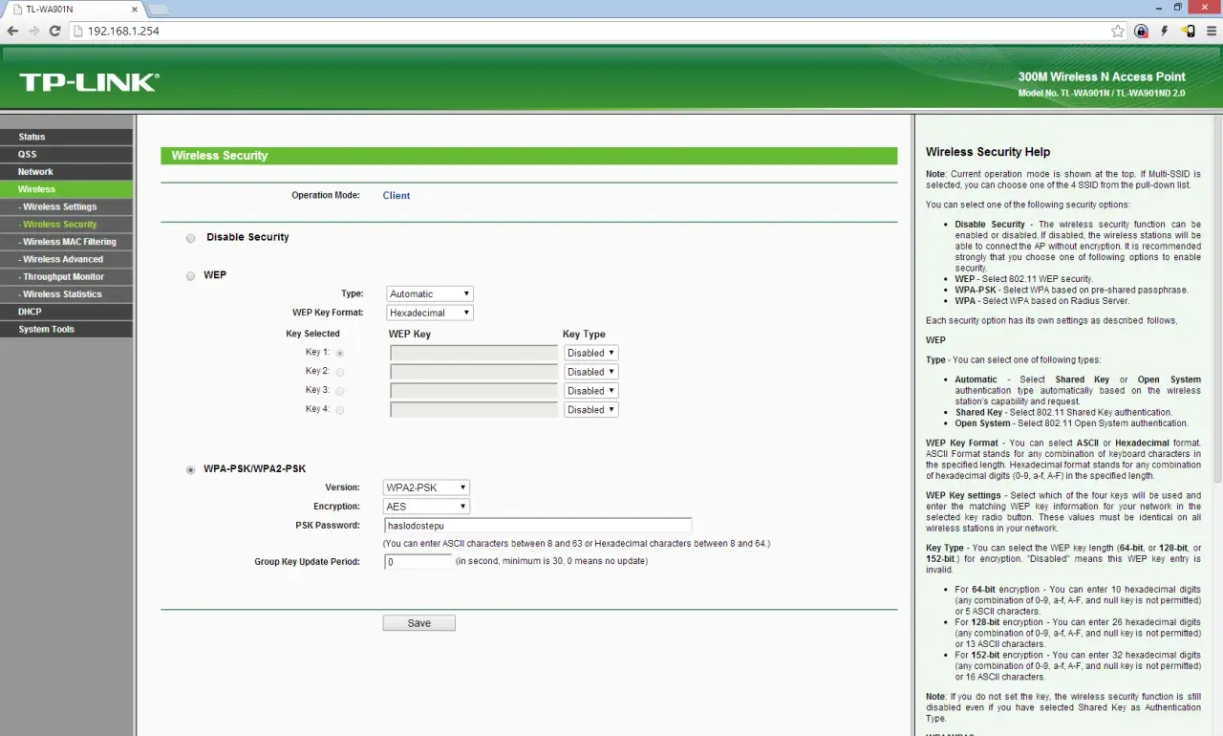
Task: Click the 'Wireless Security Help' heading
Action: pos(988,152)
